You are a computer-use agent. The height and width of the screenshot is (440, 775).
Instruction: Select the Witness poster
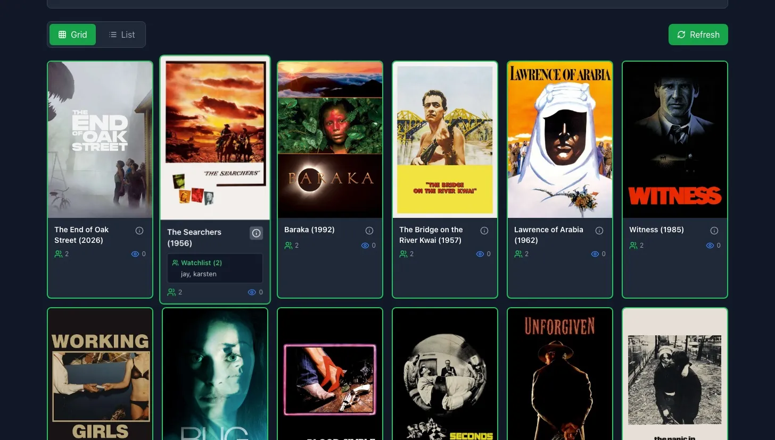(x=675, y=140)
